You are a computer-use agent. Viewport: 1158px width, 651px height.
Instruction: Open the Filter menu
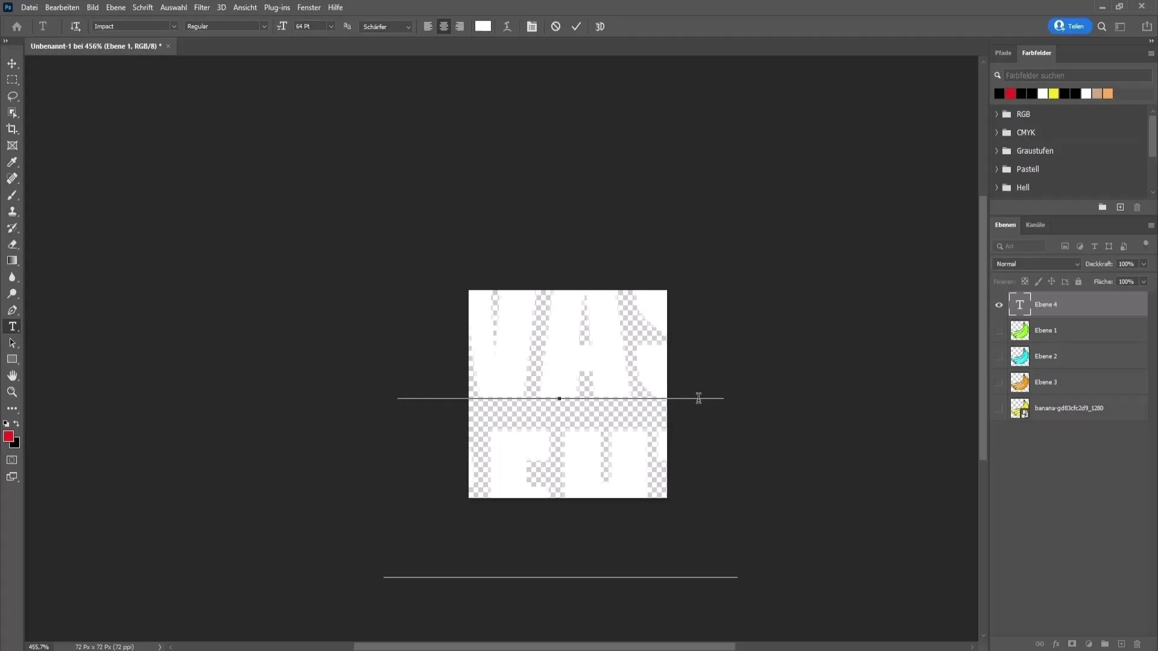pyautogui.click(x=201, y=7)
